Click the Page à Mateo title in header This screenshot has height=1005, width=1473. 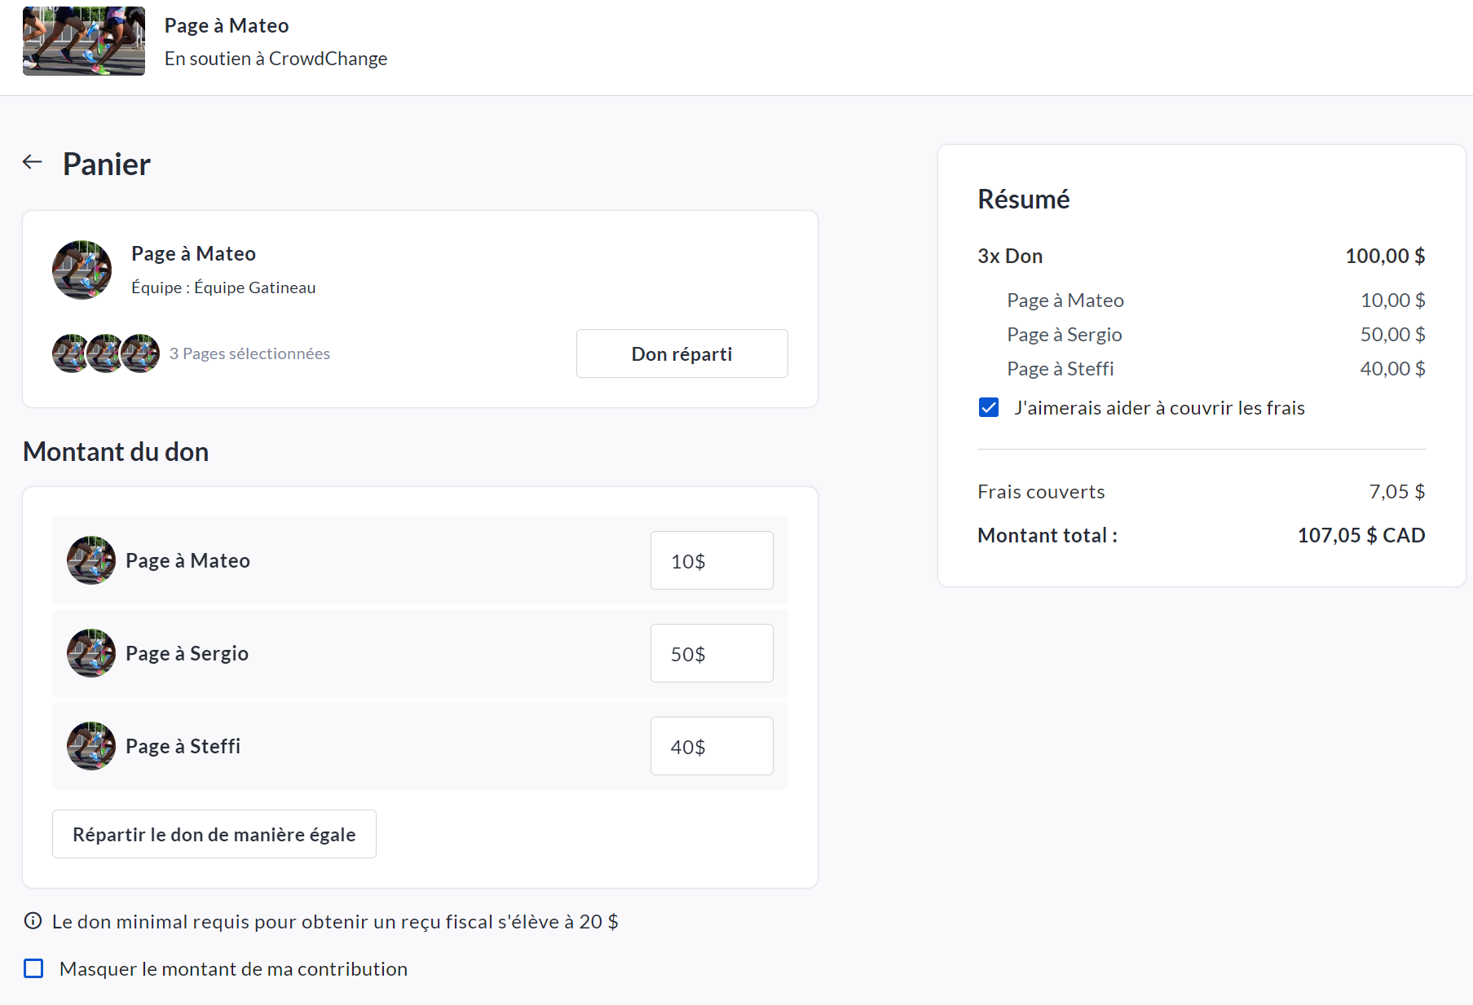[x=227, y=25]
